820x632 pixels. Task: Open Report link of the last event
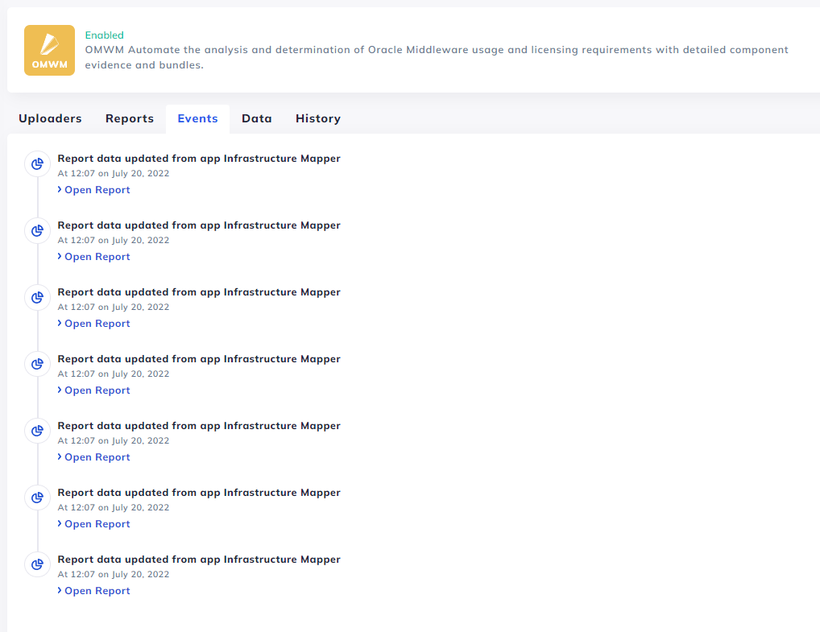(93, 591)
